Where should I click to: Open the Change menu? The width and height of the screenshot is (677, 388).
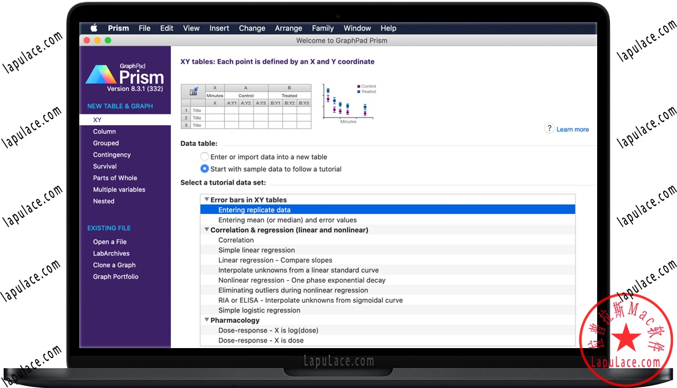tap(252, 28)
